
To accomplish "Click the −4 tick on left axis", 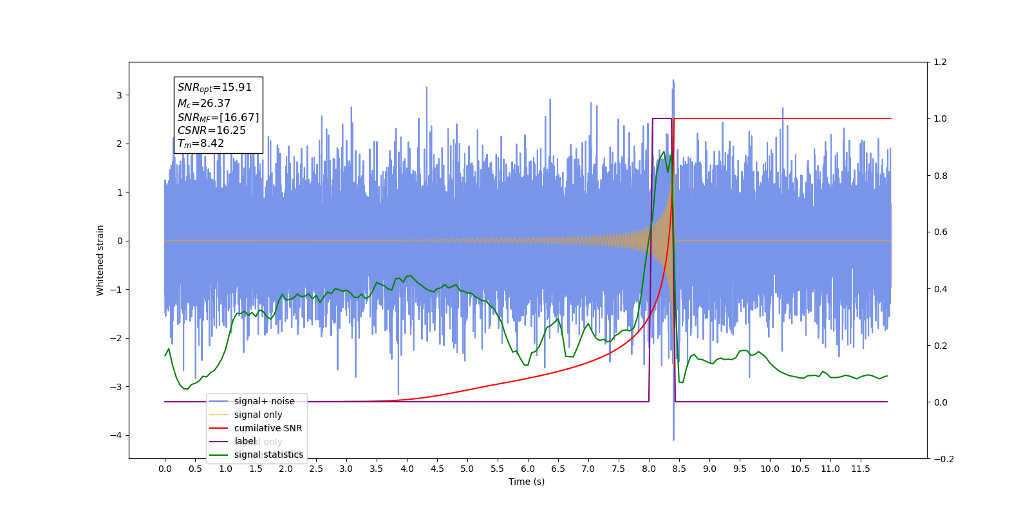I will (x=115, y=435).
